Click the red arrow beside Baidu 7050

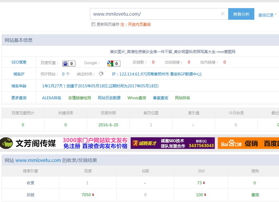93,195
